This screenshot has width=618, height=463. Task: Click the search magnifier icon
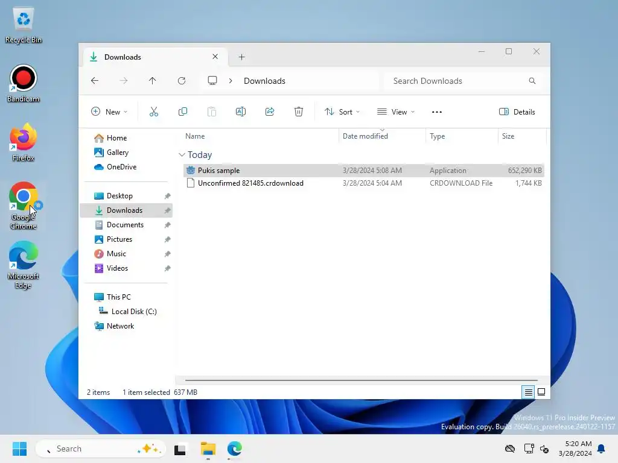[532, 81]
